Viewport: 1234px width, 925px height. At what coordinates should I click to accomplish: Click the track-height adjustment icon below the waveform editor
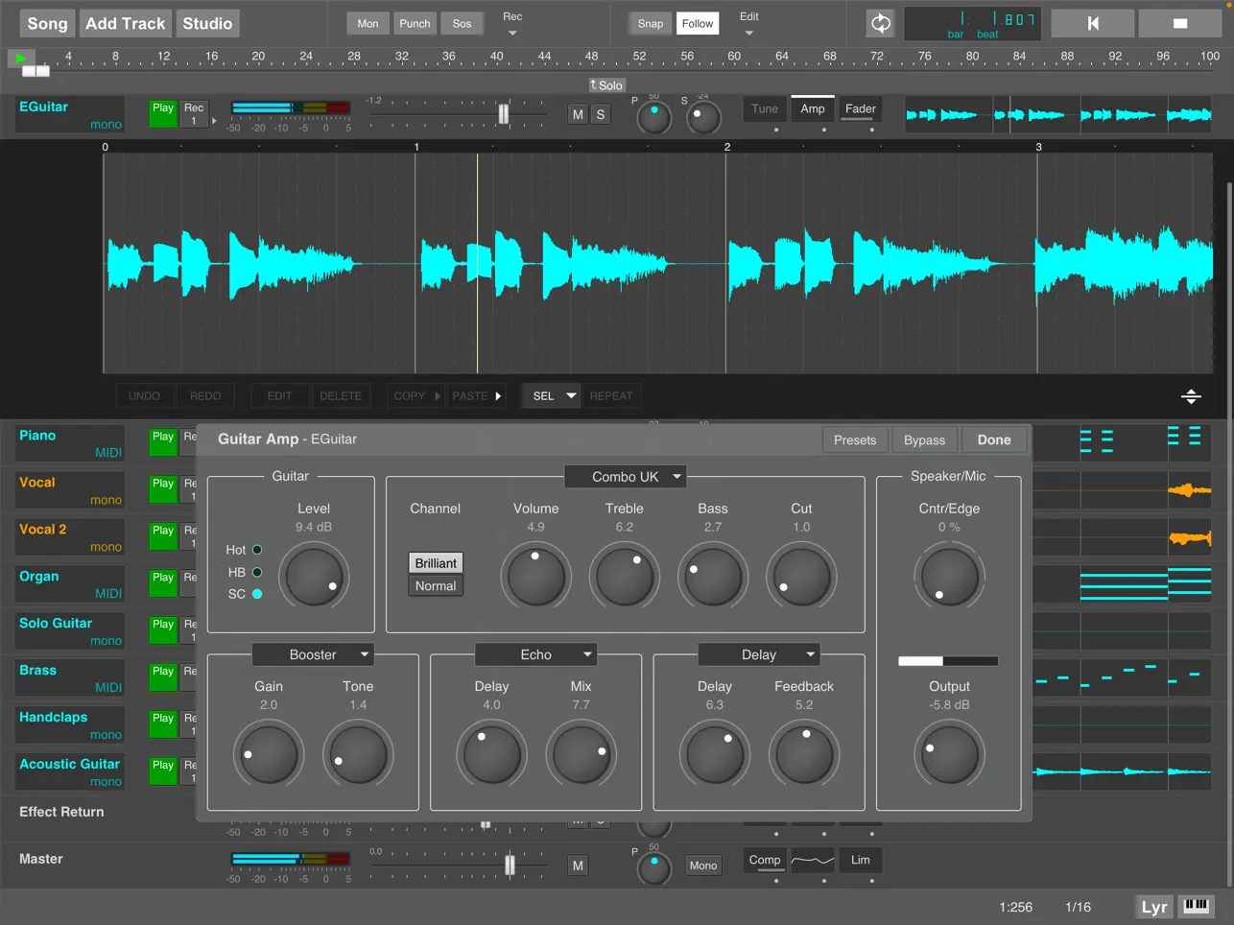(1190, 395)
